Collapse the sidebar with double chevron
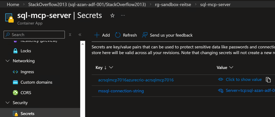This screenshot has height=117, width=275. pos(80,35)
